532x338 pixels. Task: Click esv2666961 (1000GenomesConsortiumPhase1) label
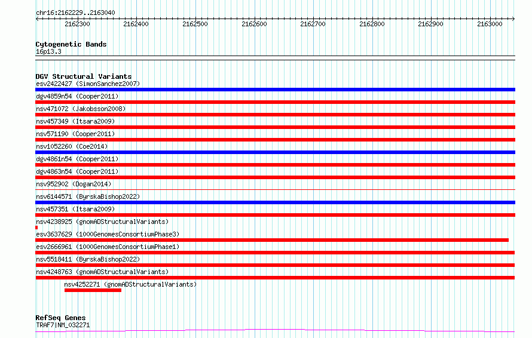coord(108,247)
